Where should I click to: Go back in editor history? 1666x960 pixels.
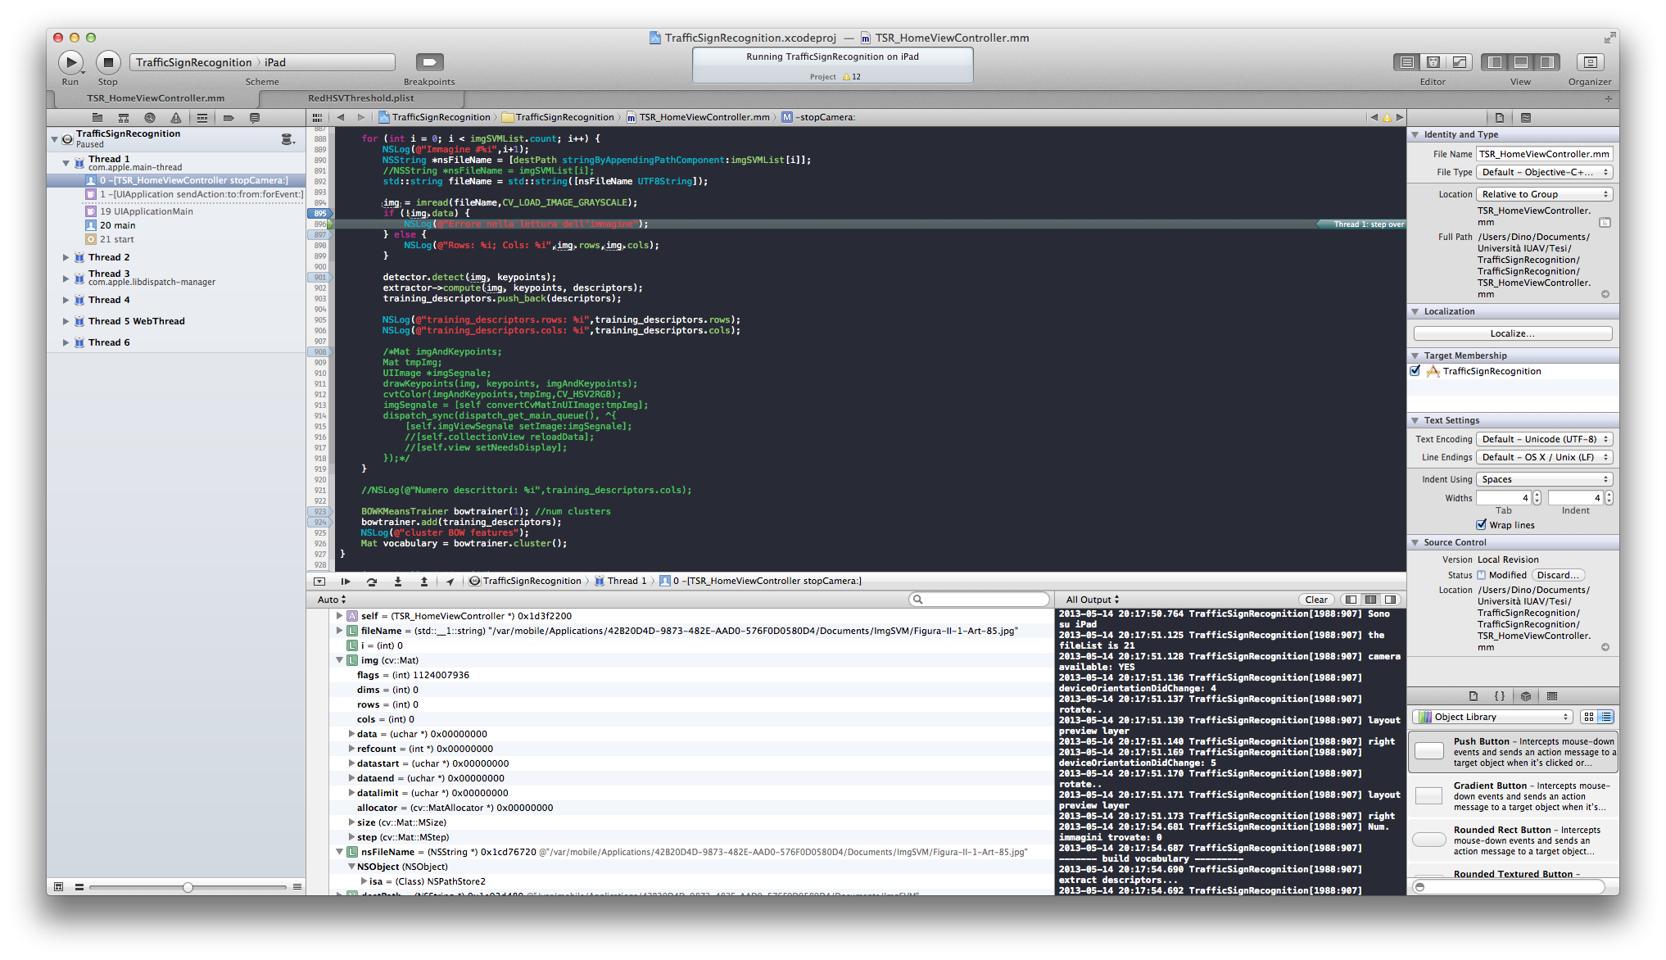[341, 117]
